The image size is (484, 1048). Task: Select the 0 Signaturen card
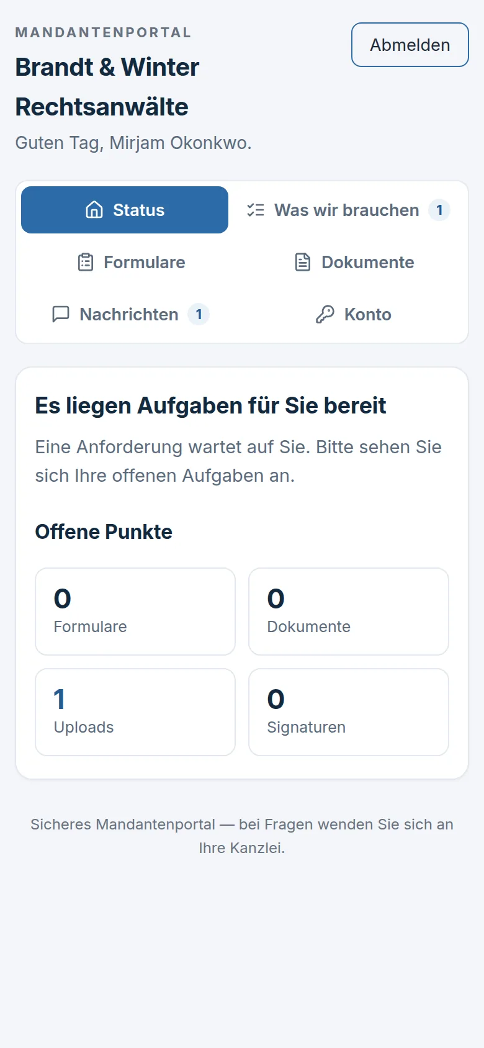349,712
